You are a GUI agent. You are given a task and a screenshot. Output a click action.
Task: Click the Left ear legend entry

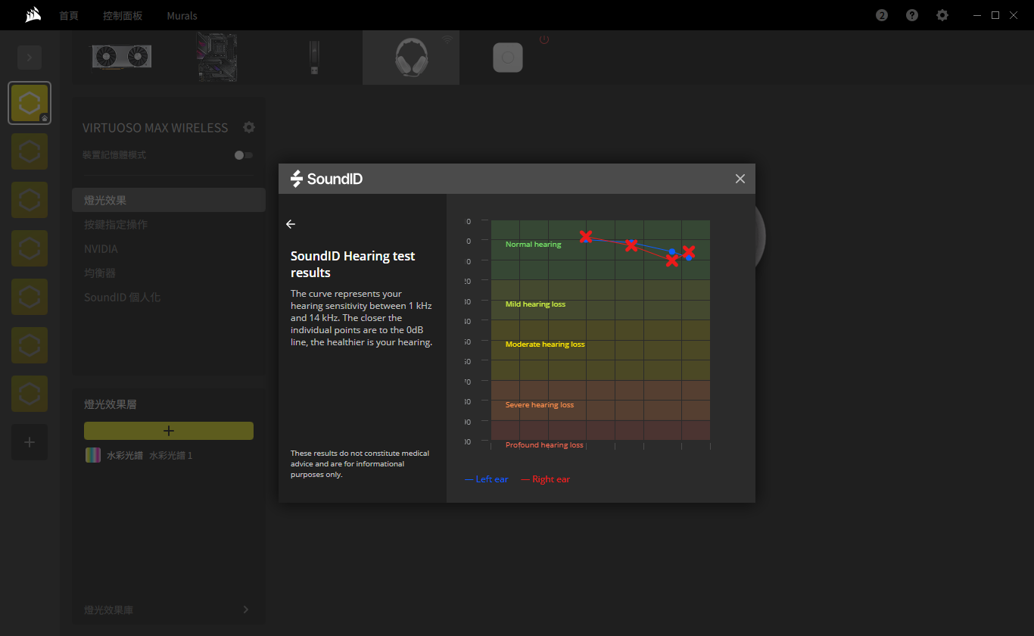[487, 479]
